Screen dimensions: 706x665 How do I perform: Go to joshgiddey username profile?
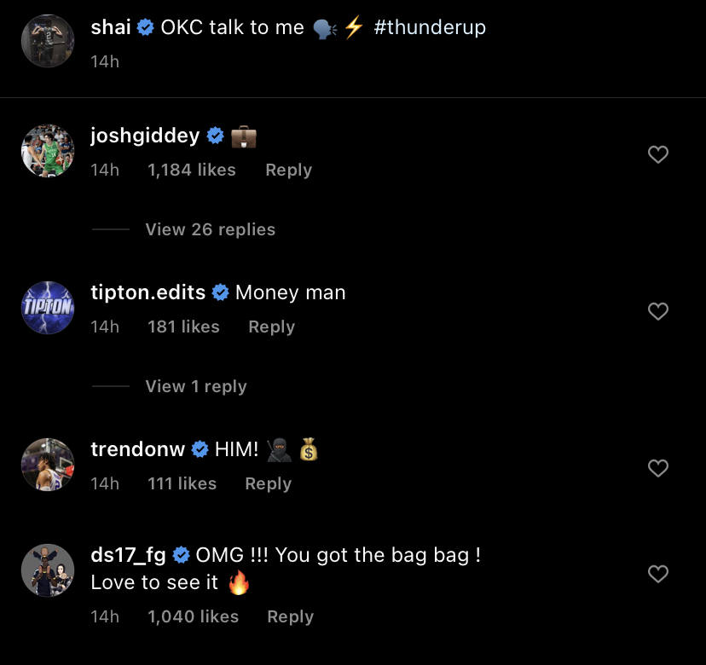(x=145, y=136)
